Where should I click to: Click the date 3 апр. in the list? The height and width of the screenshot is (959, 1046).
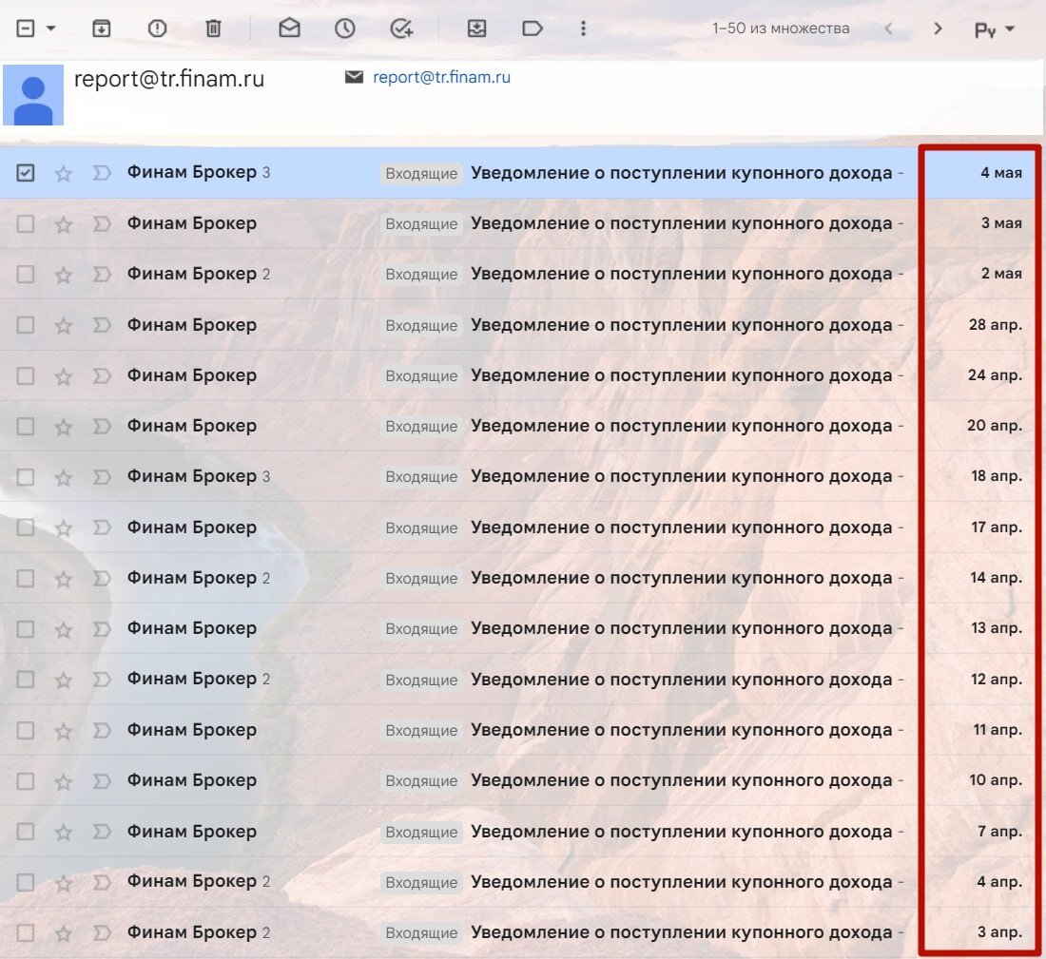coord(999,932)
